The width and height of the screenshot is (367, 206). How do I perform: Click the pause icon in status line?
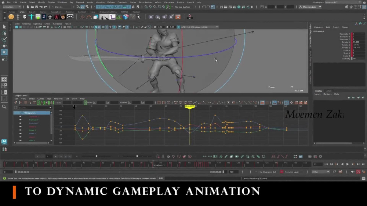point(252,7)
